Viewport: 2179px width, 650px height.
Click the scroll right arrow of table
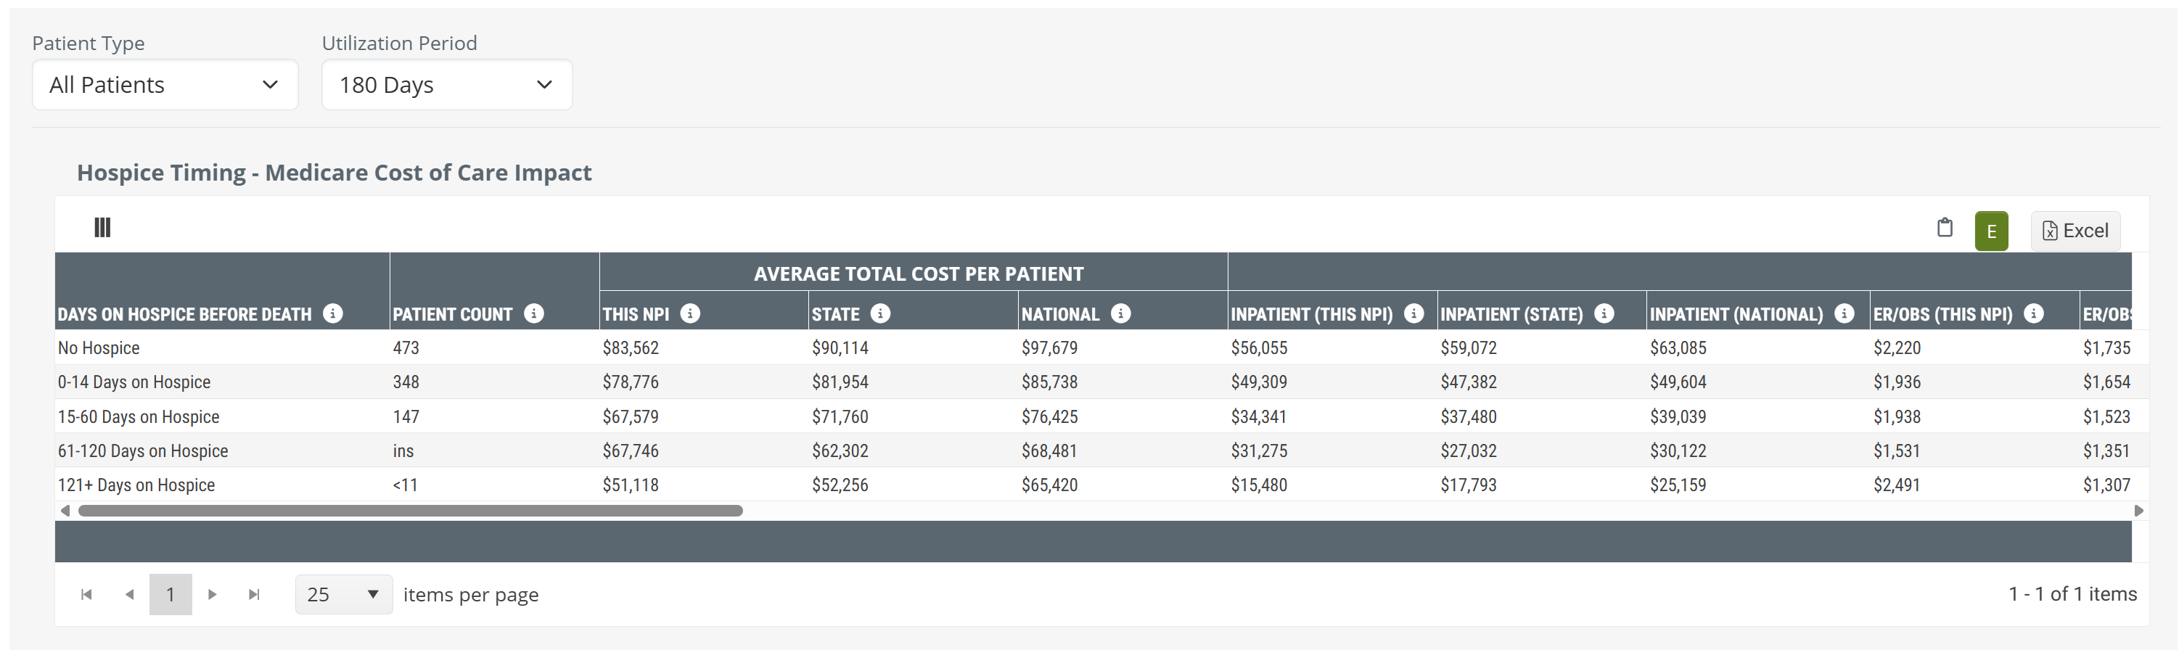click(x=2138, y=511)
